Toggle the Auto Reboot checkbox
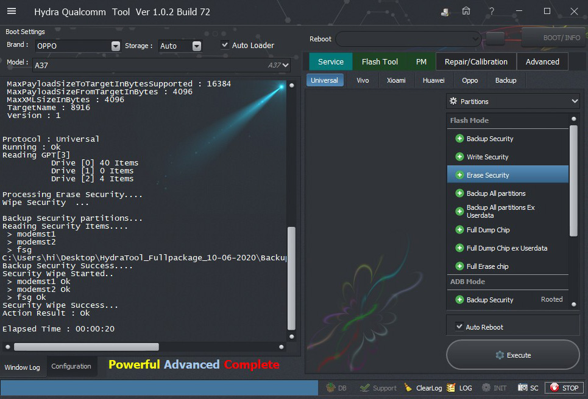Viewport: 588px width, 399px height. (x=459, y=327)
